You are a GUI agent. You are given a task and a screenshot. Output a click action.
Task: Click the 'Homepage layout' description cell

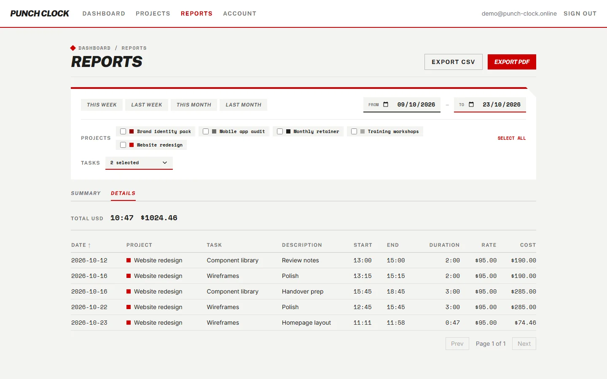tap(306, 323)
